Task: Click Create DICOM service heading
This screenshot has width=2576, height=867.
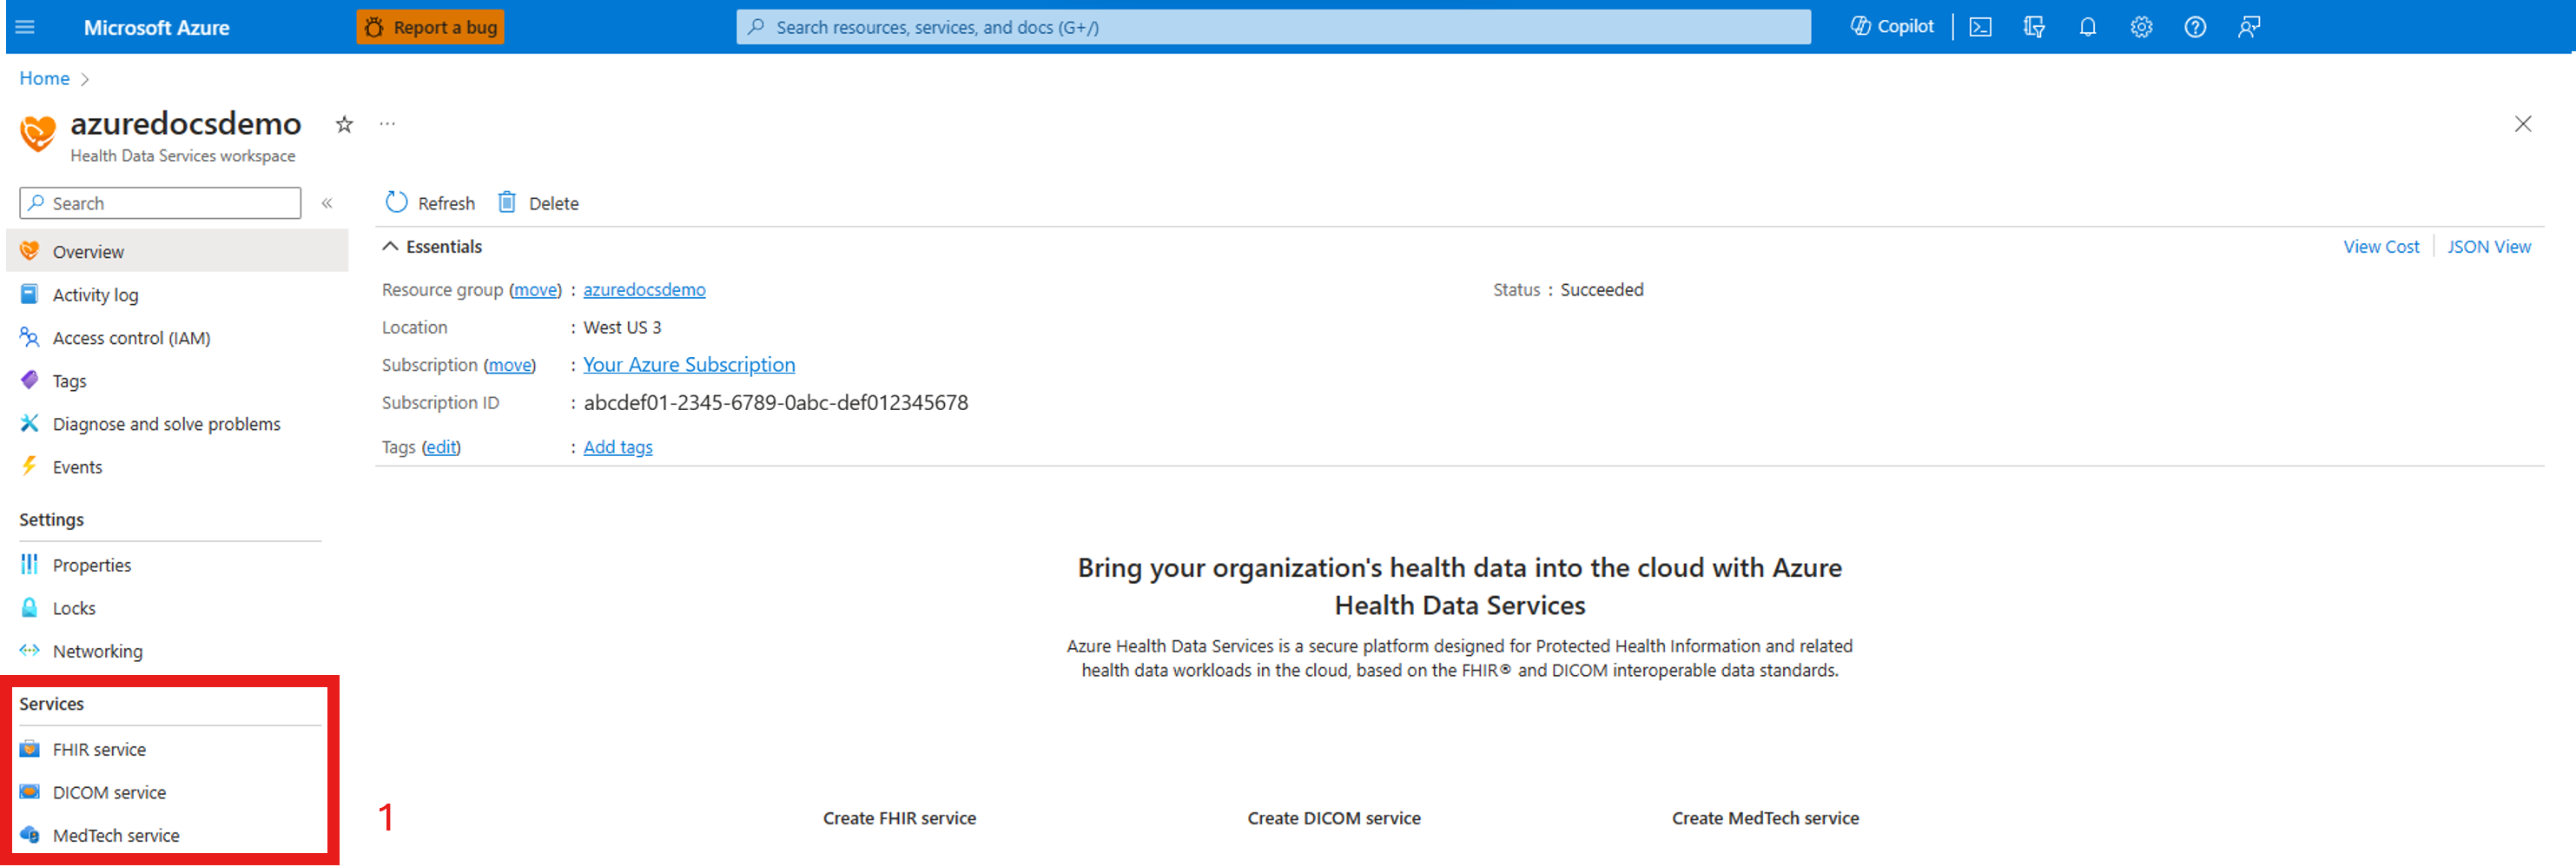Action: [x=1334, y=818]
